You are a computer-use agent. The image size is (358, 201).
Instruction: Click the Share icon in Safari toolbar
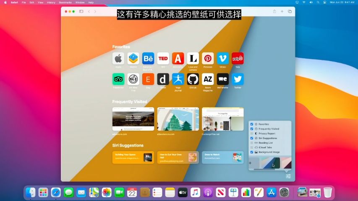point(274,11)
